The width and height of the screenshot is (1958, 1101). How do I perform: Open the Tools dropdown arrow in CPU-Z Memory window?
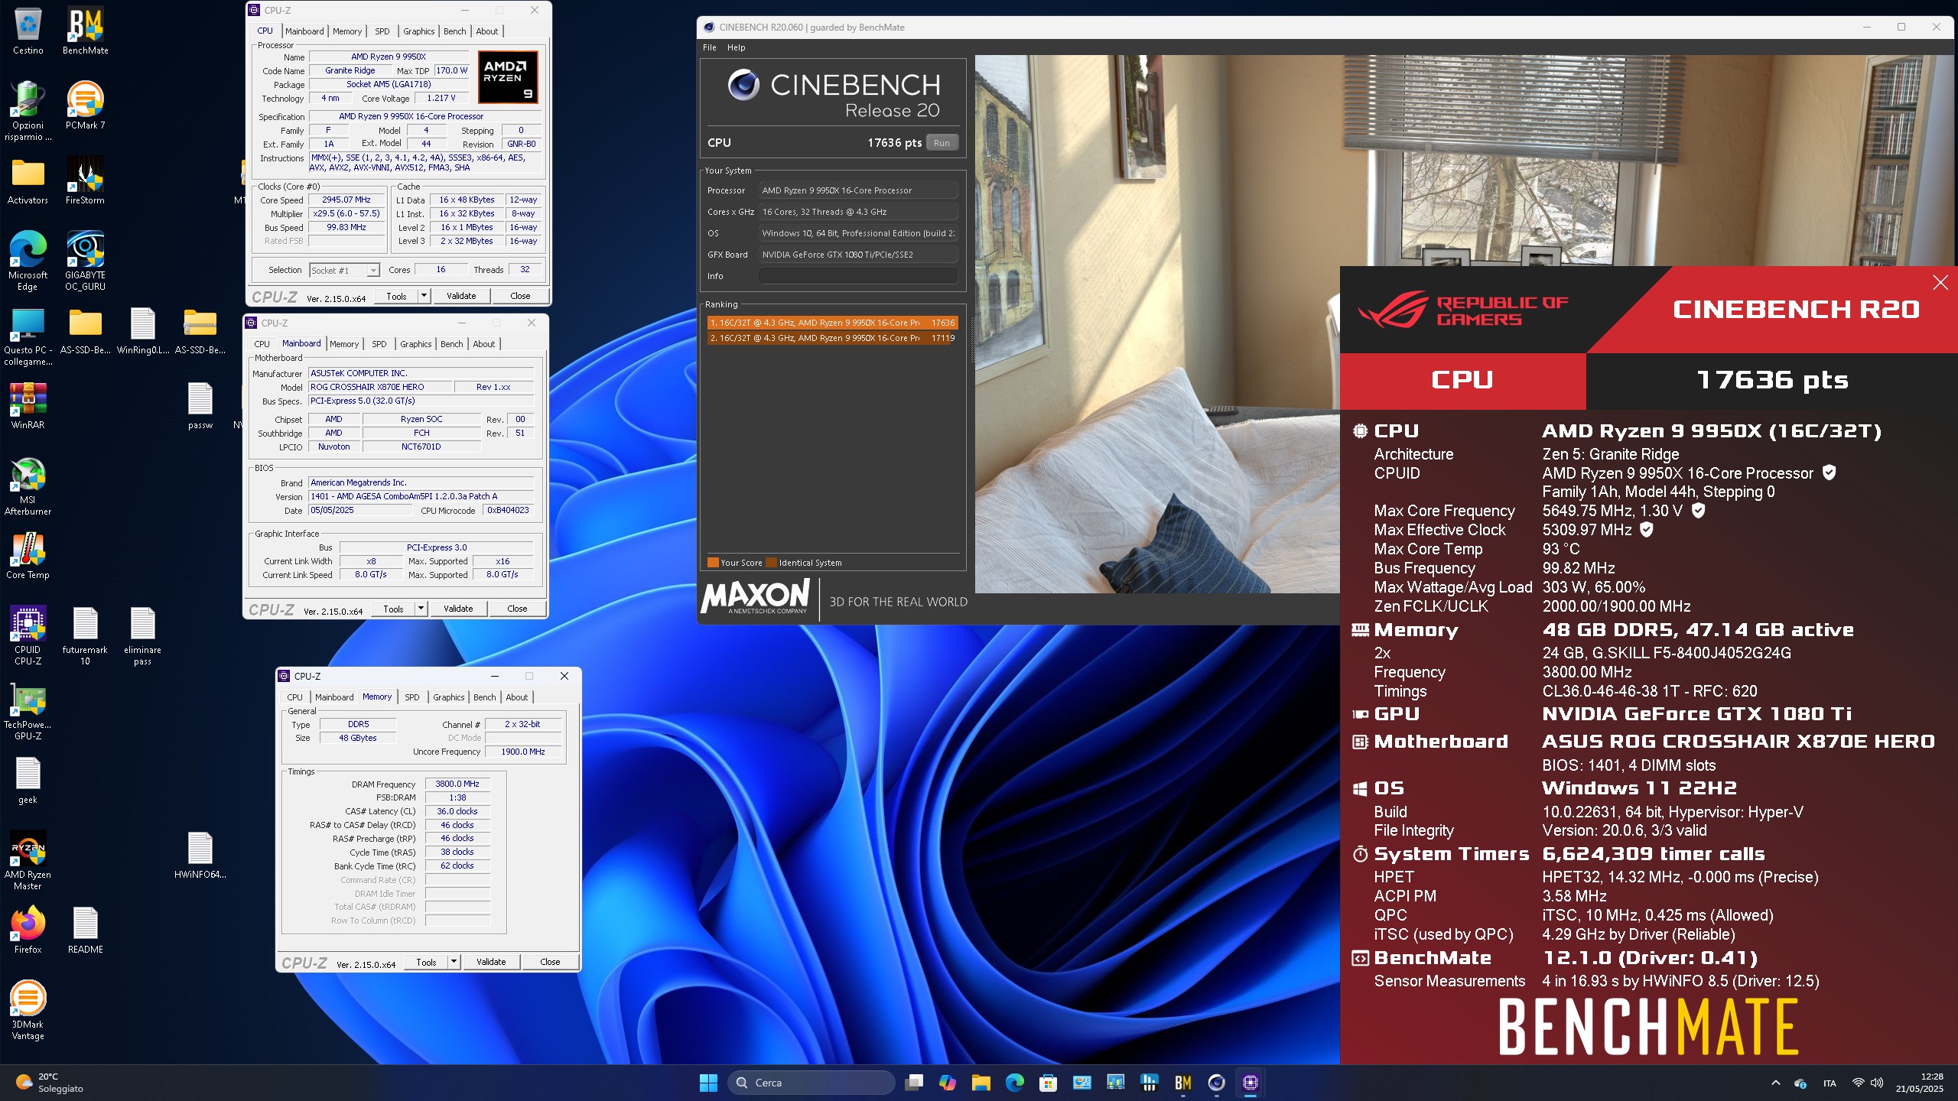[454, 962]
